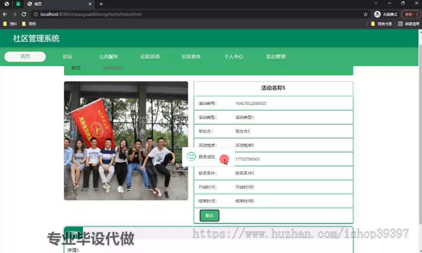Screen dimensions: 422x253
Task: Open 其他书签 bookmarks folder
Action: coord(381,24)
